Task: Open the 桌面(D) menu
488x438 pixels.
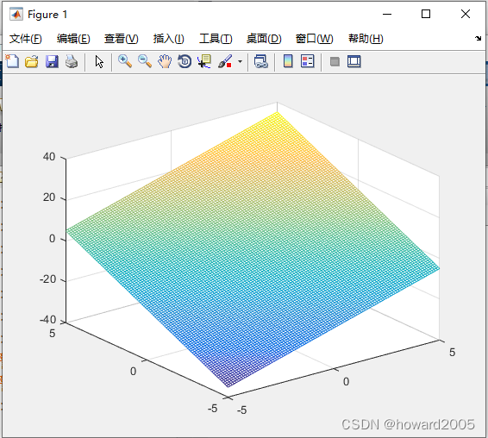Action: coord(264,39)
